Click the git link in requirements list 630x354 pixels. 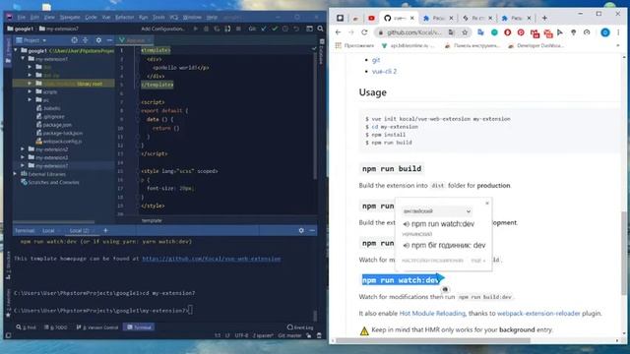coord(376,60)
